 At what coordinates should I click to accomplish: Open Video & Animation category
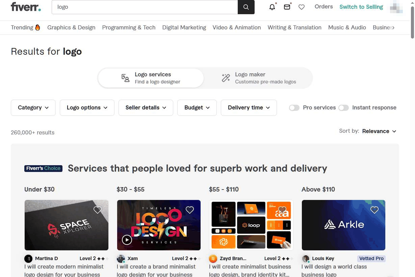(237, 28)
